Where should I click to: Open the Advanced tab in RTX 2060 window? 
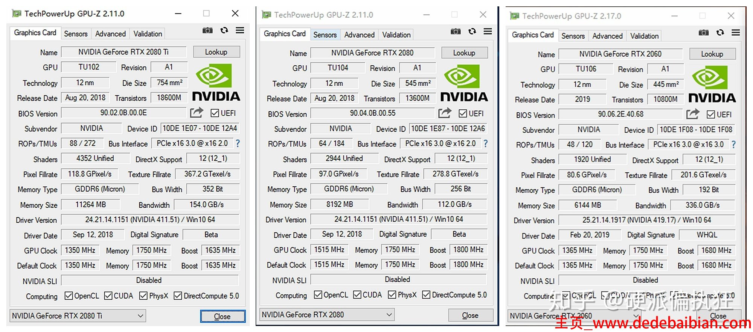coord(607,36)
